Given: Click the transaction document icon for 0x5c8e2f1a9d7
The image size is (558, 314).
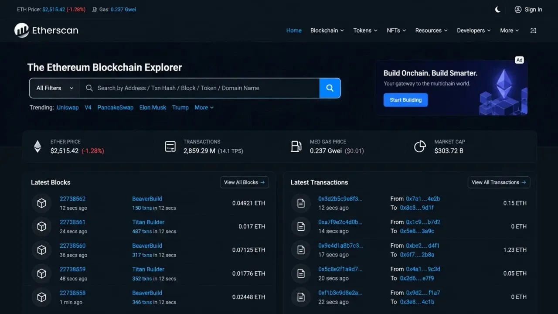Looking at the screenshot, I should 301,274.
